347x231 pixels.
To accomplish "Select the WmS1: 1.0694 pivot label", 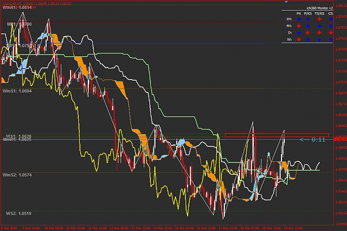I will click(x=17, y=91).
